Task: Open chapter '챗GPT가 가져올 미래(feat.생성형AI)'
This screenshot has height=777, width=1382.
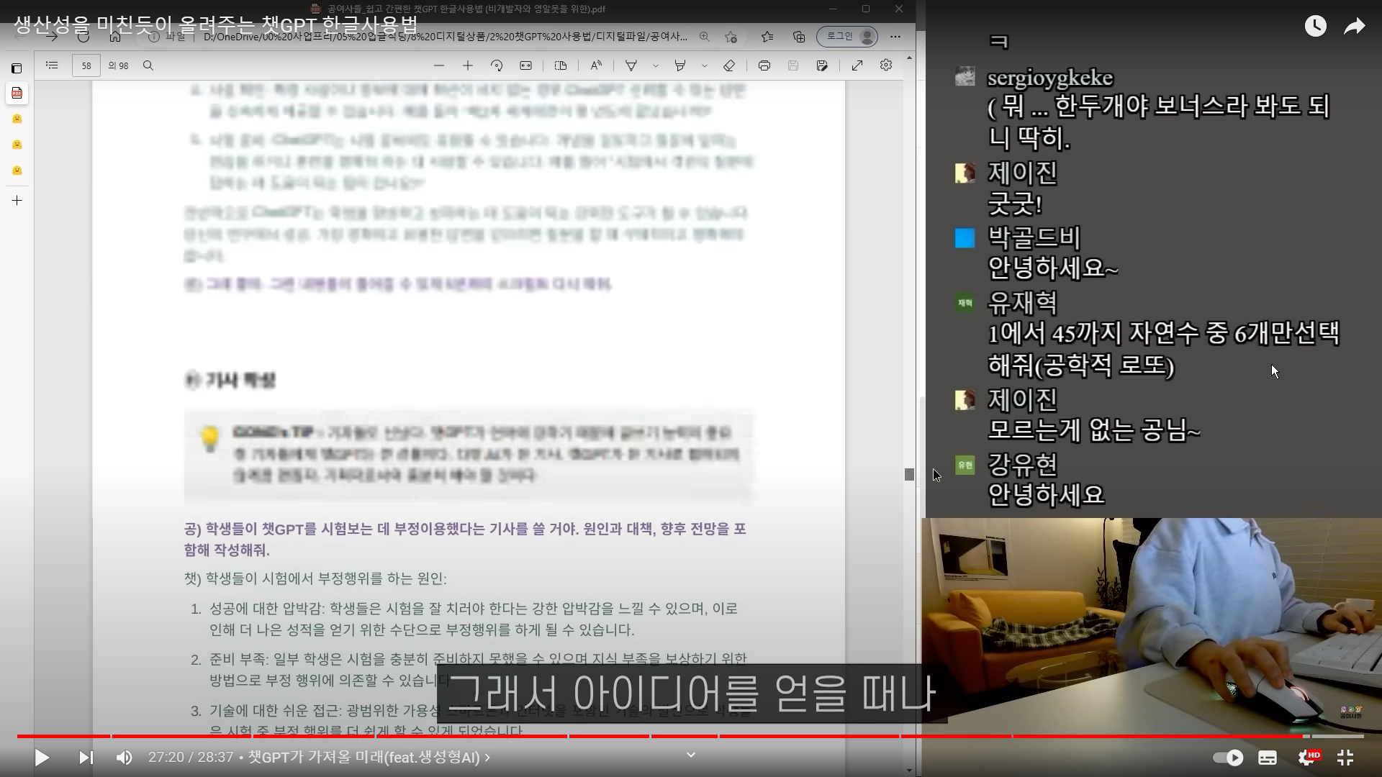Action: coord(369,758)
